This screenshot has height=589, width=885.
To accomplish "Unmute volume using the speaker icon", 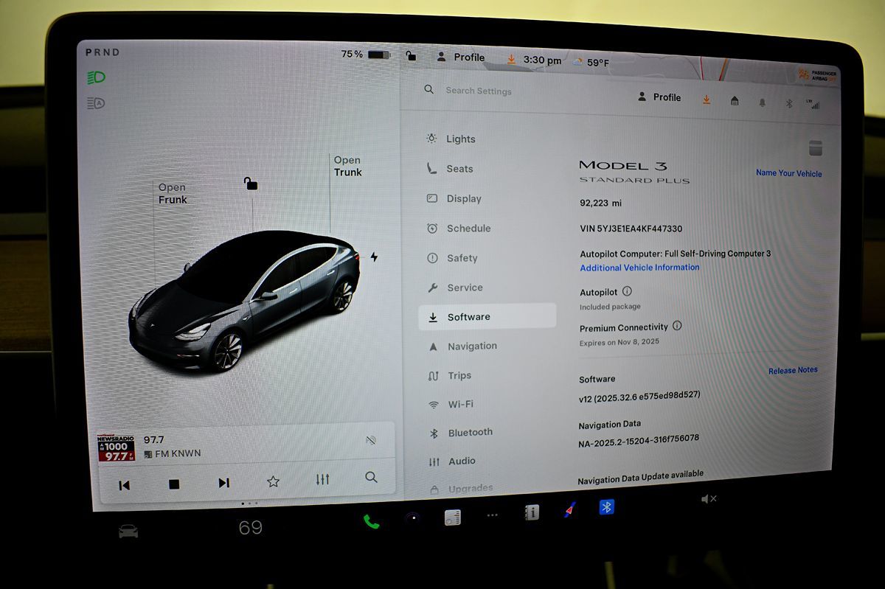I will tap(708, 499).
